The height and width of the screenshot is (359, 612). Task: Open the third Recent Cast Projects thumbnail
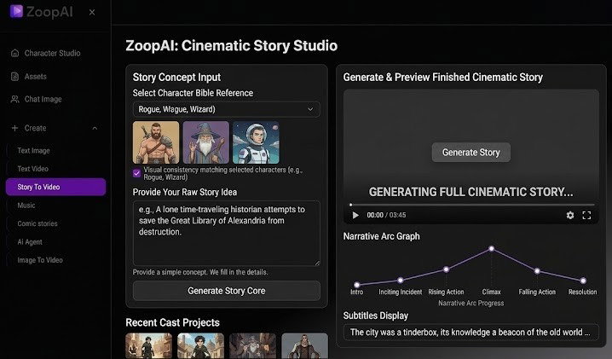(252, 345)
